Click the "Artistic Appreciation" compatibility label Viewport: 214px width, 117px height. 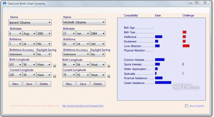coord(135,69)
